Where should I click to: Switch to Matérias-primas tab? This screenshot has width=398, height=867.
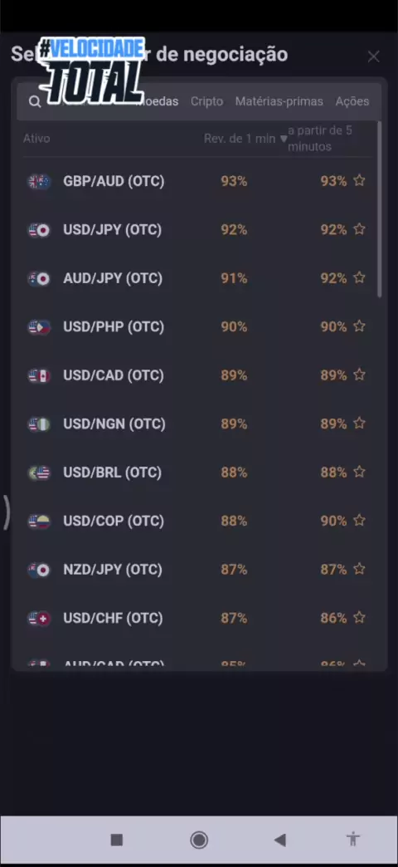[279, 101]
